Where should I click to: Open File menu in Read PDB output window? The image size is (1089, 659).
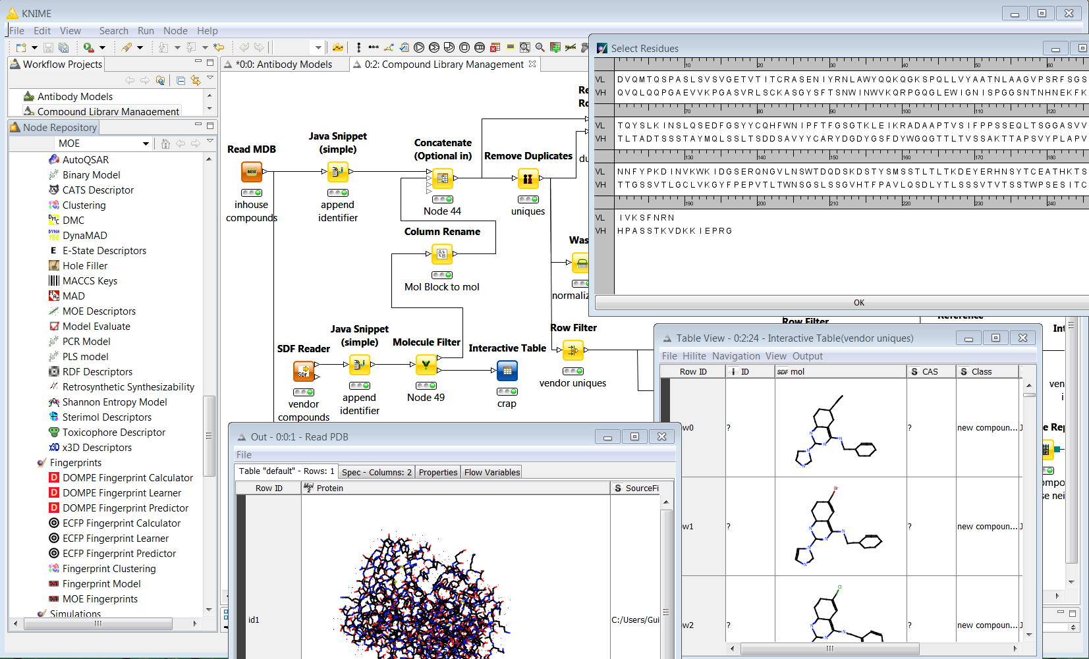click(244, 455)
